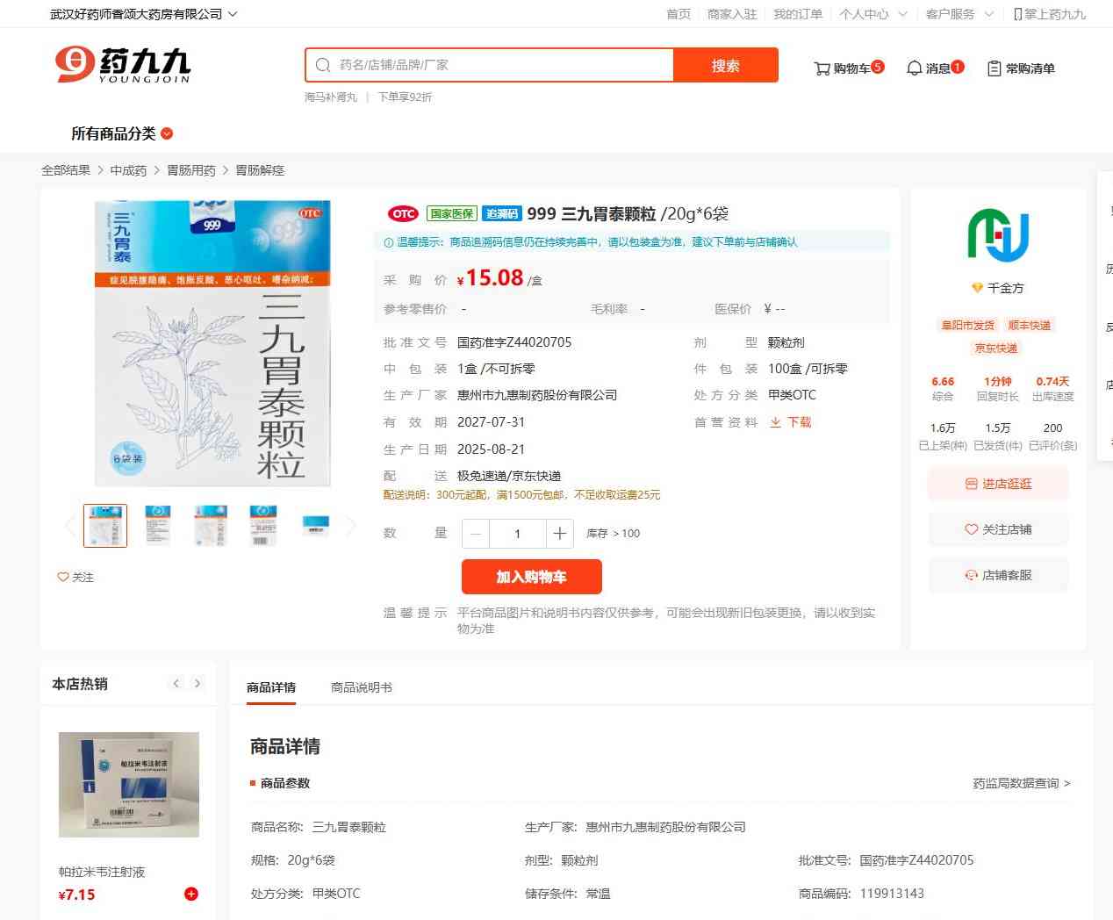Viewport: 1113px width, 920px height.
Task: Toggle 关注店铺 to follow the store
Action: [998, 529]
